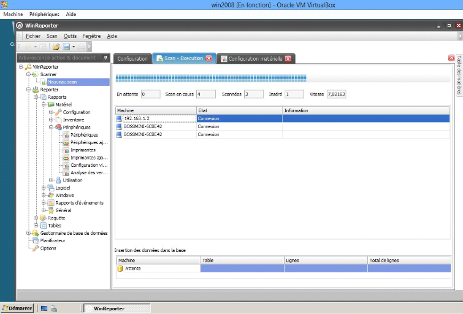Open the Outils menu
The width and height of the screenshot is (463, 314).
[x=70, y=36]
